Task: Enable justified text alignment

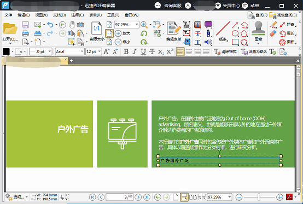Action: 206,52
